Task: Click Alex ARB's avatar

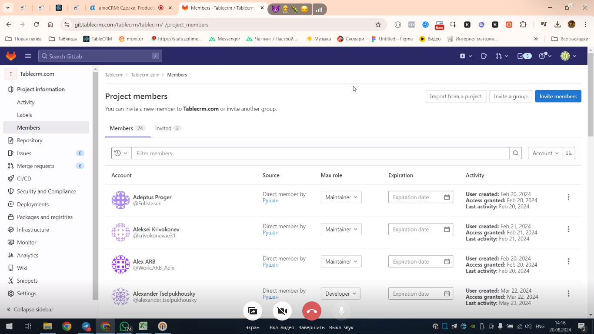Action: tap(120, 264)
